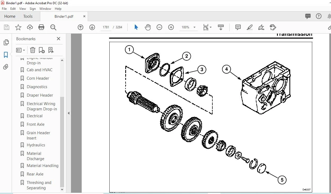Open the Attachments paperclip panel
The width and height of the screenshot is (331, 194).
tap(6, 67)
